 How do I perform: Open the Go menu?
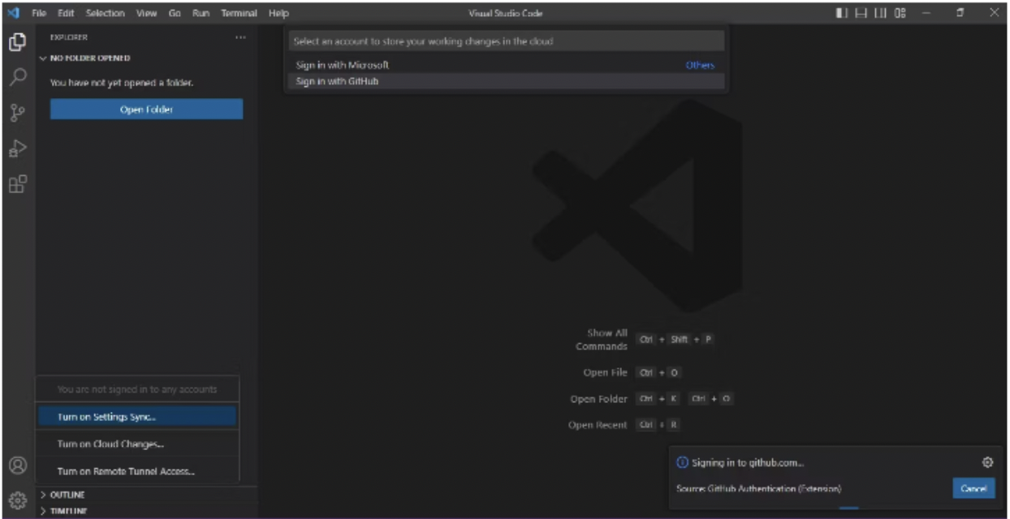click(x=175, y=13)
